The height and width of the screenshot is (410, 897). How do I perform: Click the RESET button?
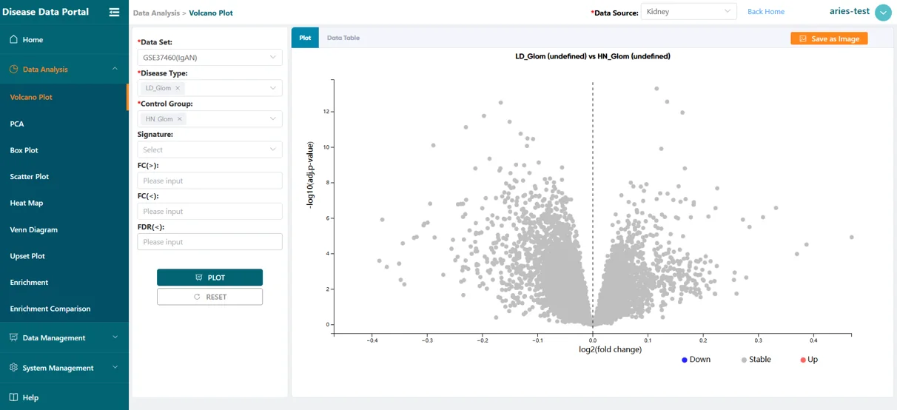(209, 297)
